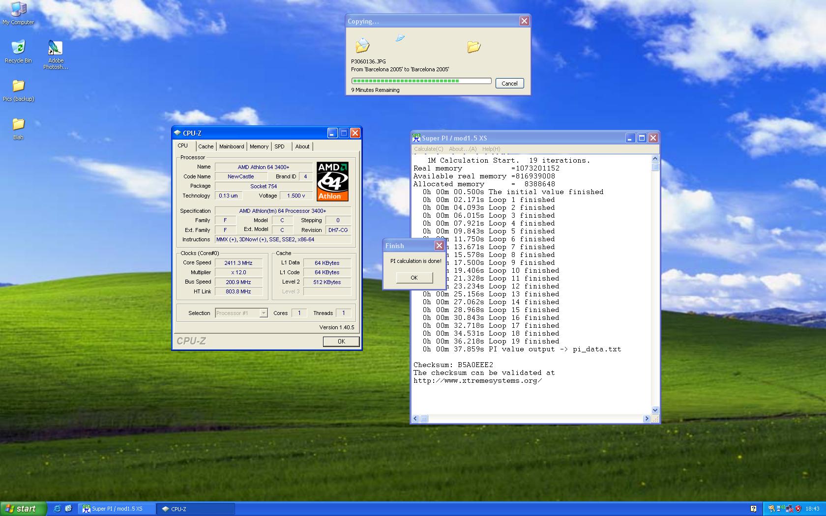Click the HT Link 803.8 MHz field
The height and width of the screenshot is (516, 826).
[238, 291]
